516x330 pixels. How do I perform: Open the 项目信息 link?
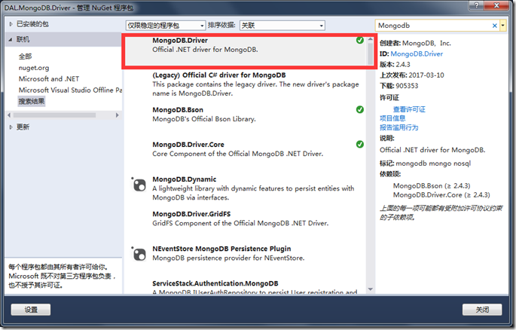pos(392,118)
